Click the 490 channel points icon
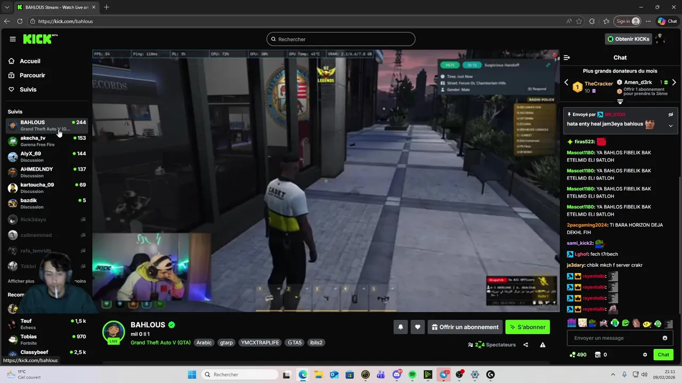The width and height of the screenshot is (682, 383). (x=578, y=355)
